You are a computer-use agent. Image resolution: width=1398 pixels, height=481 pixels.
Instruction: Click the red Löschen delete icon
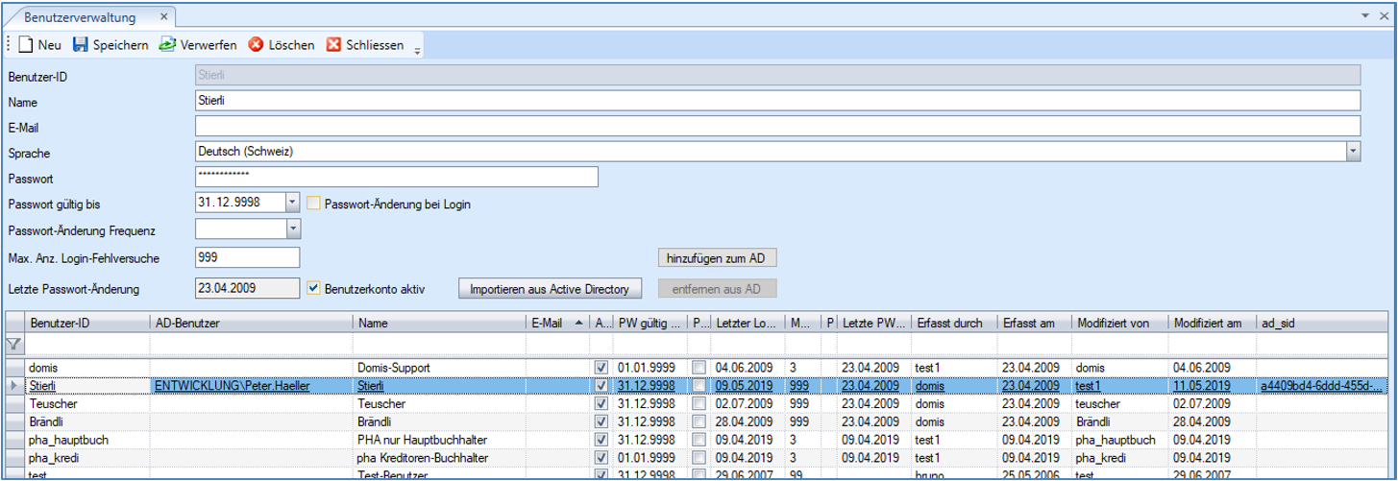pos(257,45)
